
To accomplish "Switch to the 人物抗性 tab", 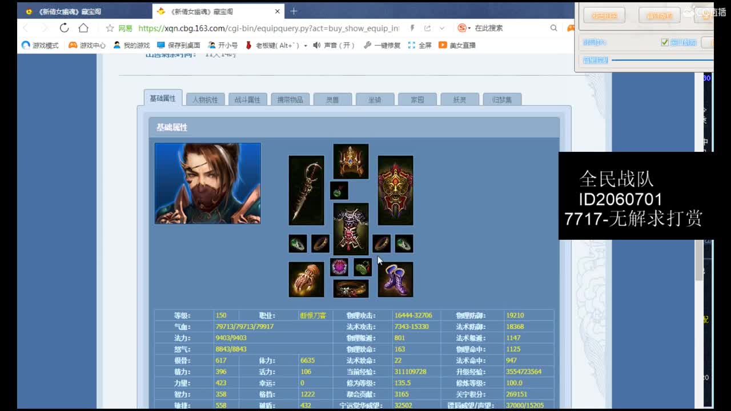I will [x=205, y=99].
